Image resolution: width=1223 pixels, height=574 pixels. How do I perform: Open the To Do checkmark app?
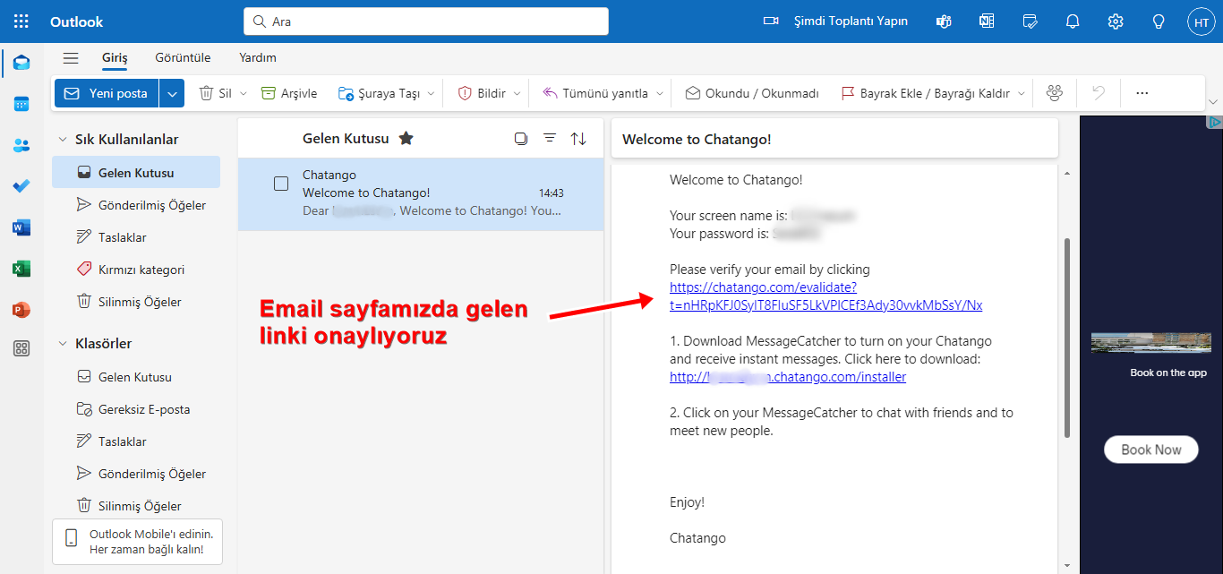click(21, 186)
